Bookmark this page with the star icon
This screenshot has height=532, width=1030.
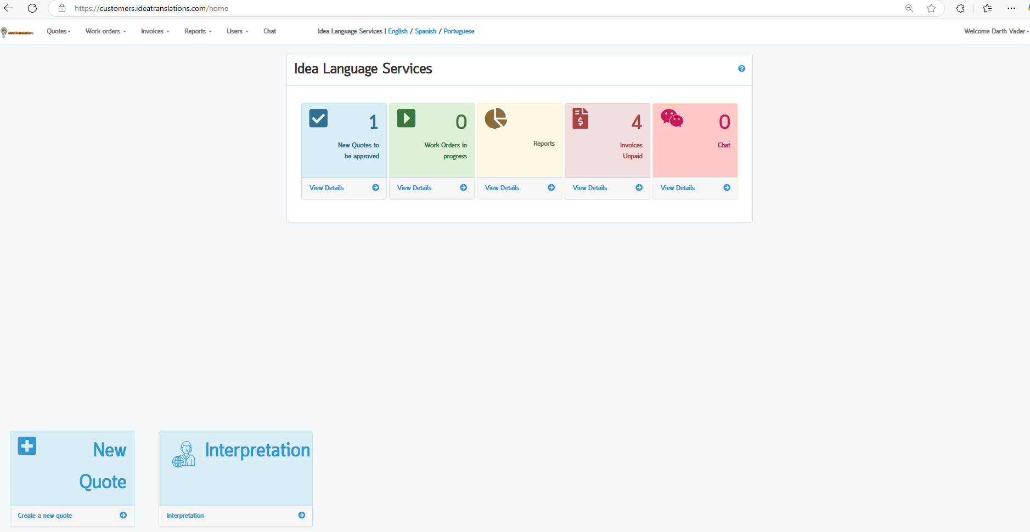(x=931, y=8)
